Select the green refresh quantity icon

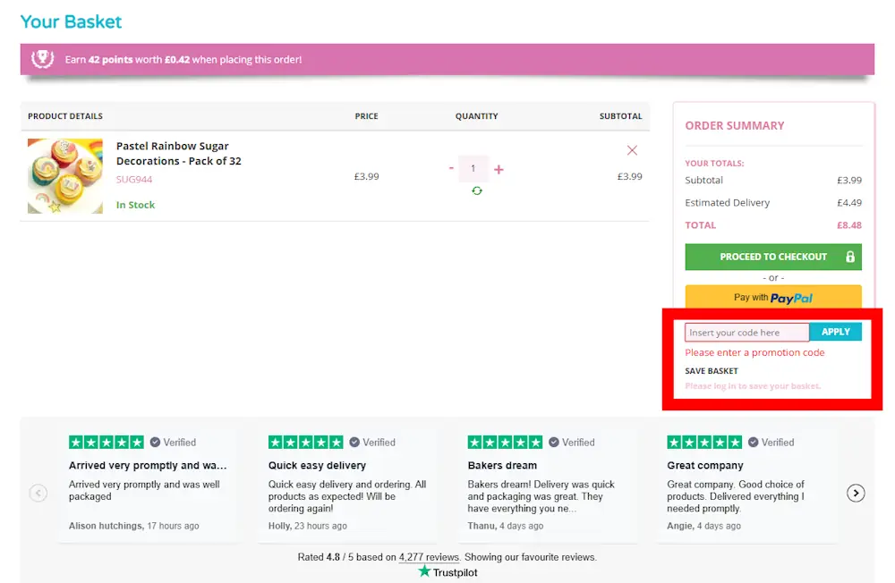[x=477, y=190]
